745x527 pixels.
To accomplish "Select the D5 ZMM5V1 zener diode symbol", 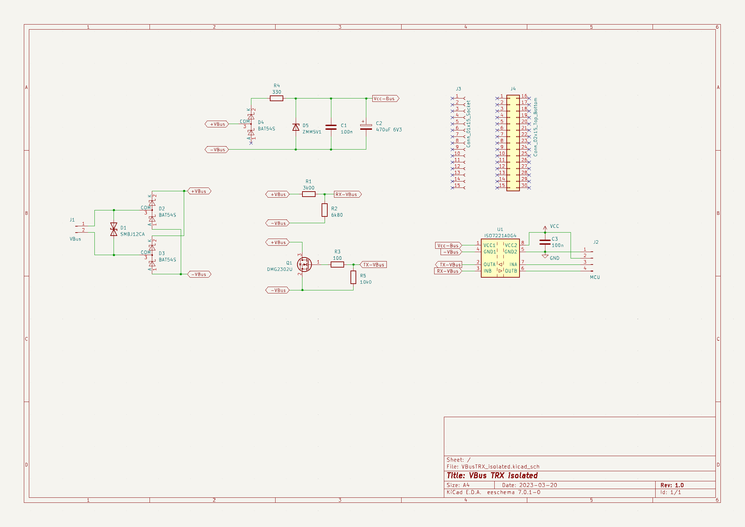I will pyautogui.click(x=296, y=127).
